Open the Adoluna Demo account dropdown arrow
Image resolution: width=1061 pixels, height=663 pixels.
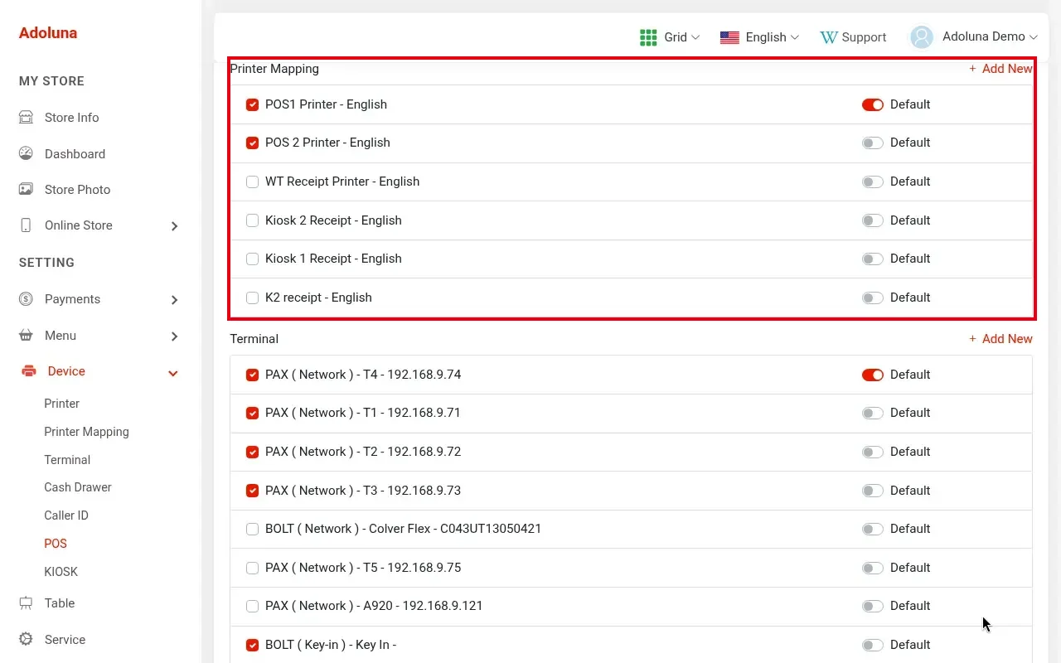pyautogui.click(x=1034, y=37)
